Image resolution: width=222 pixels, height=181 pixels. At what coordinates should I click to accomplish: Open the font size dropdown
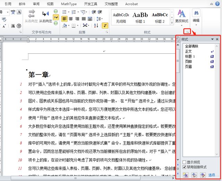pos(8,12)
